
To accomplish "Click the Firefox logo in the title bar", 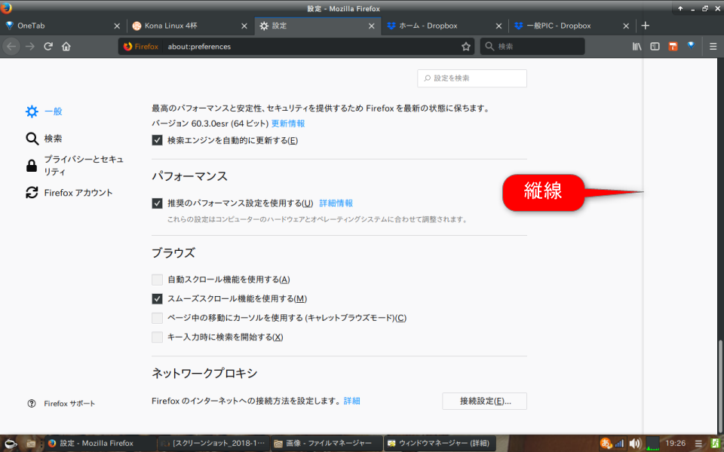I will pyautogui.click(x=6, y=8).
